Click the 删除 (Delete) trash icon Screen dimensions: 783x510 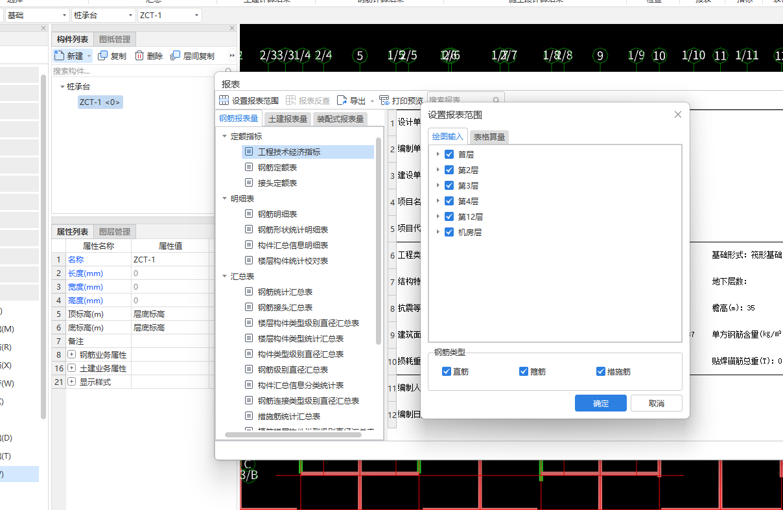coord(139,56)
